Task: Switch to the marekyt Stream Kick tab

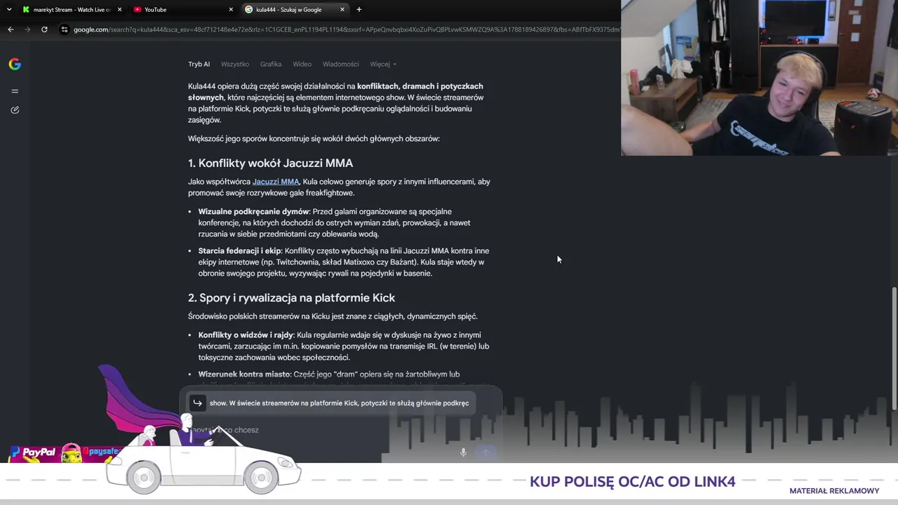Action: 71,10
